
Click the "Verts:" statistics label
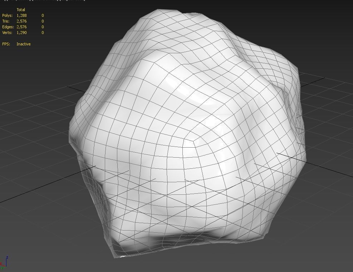[7, 33]
